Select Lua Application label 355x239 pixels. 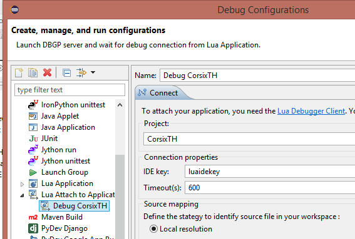[x=67, y=183]
